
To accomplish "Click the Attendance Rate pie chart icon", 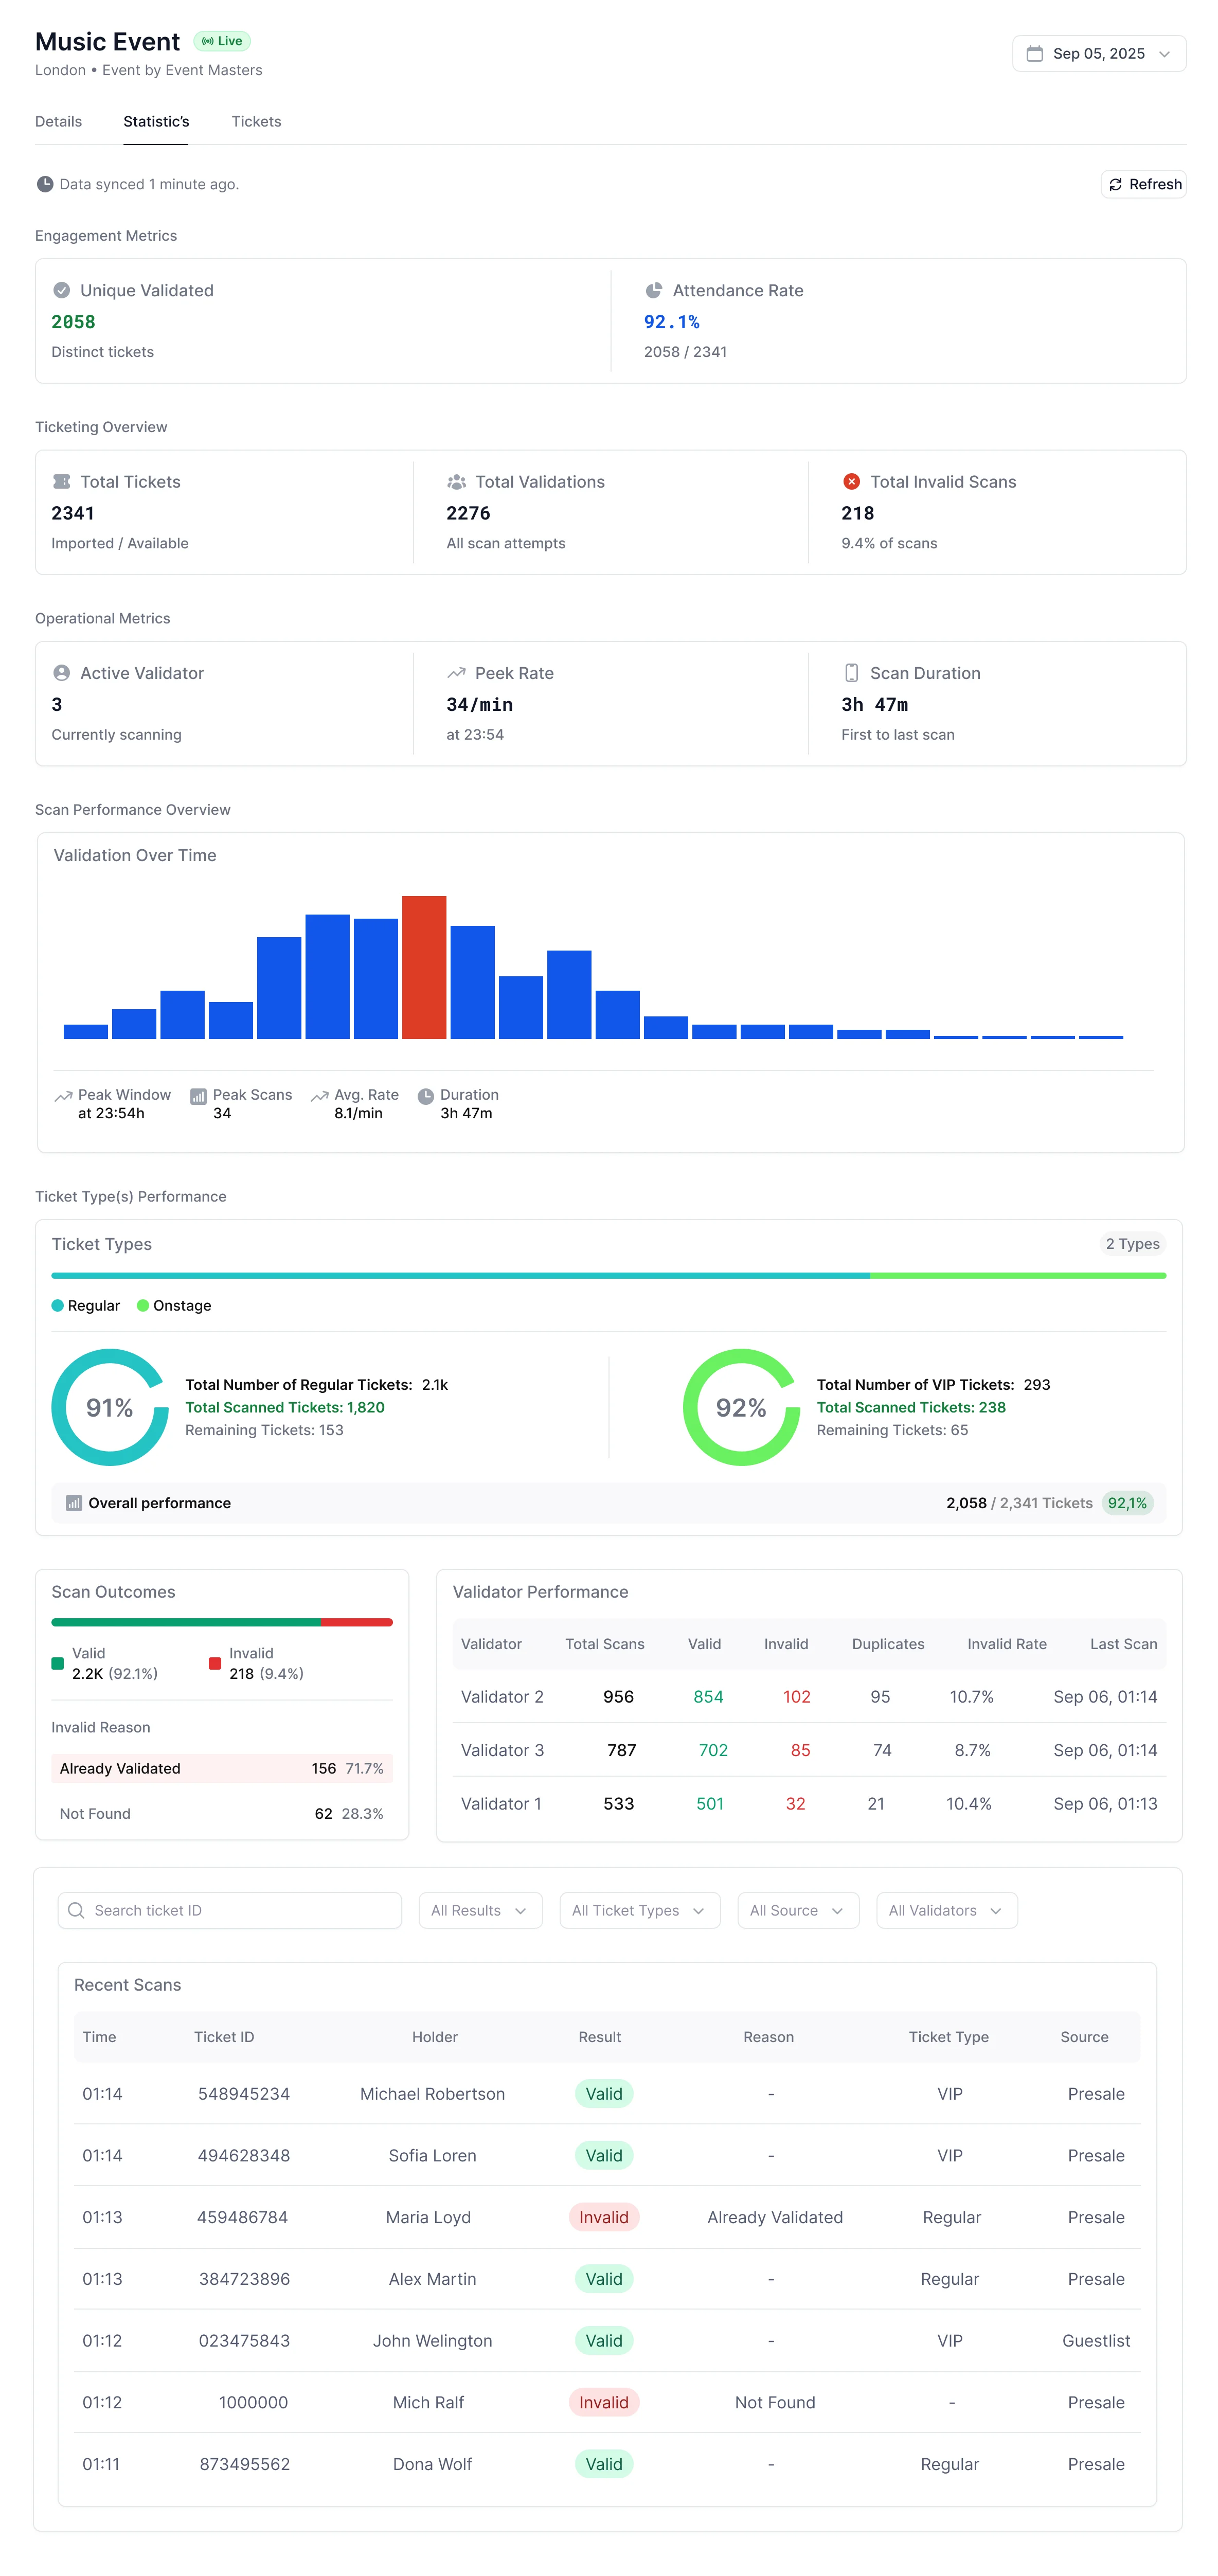I will pyautogui.click(x=654, y=290).
